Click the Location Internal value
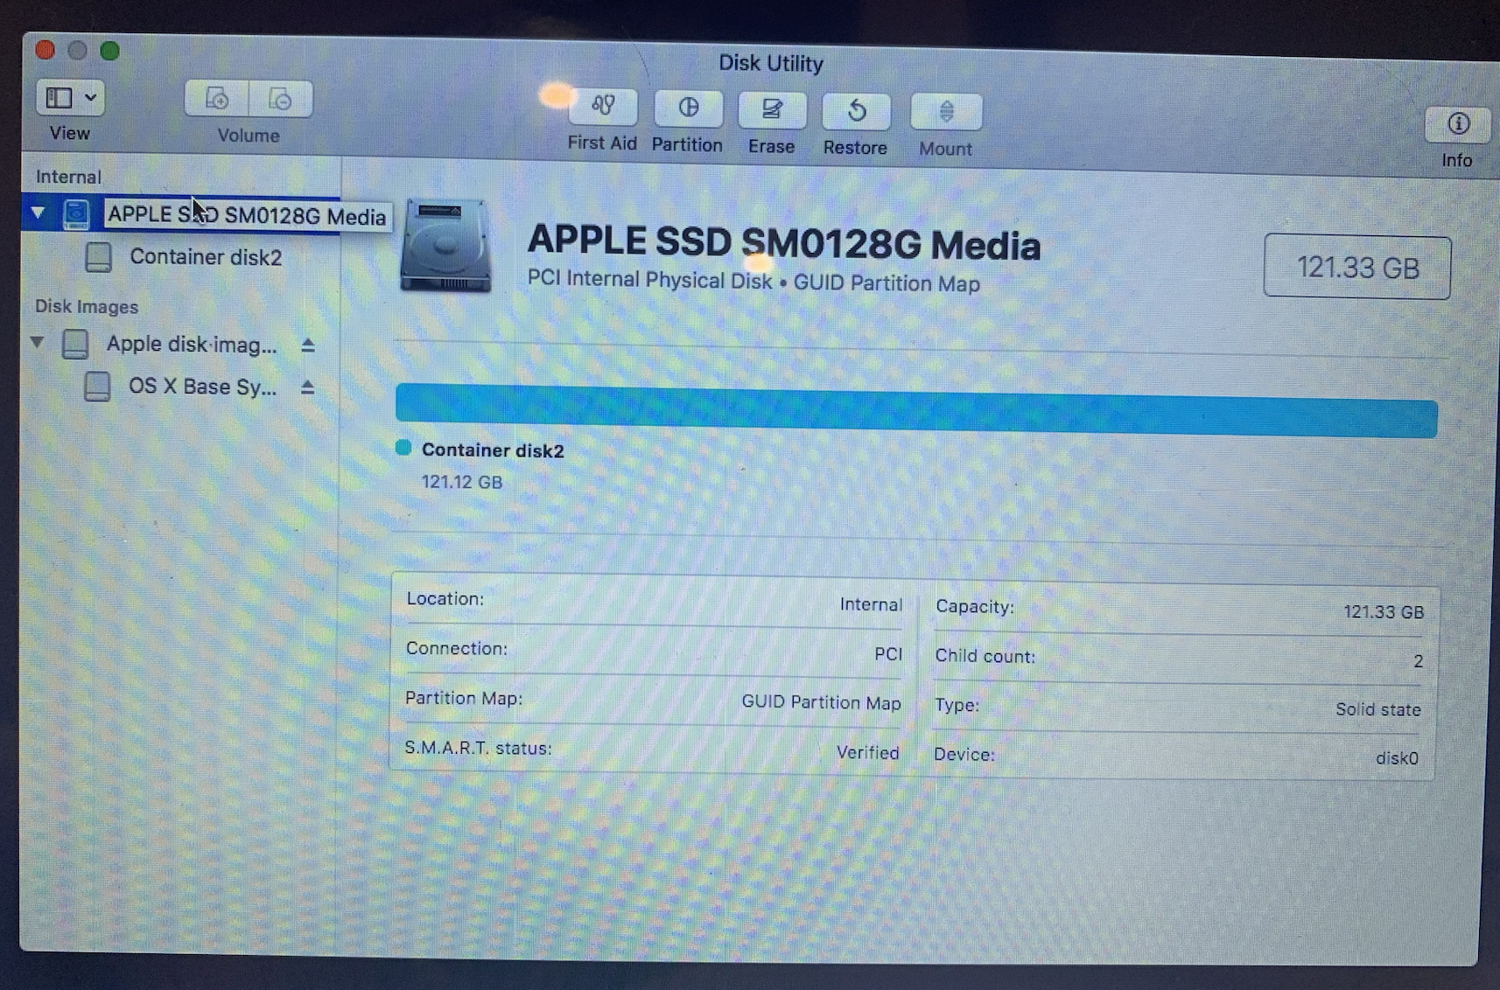This screenshot has width=1500, height=990. [x=871, y=604]
